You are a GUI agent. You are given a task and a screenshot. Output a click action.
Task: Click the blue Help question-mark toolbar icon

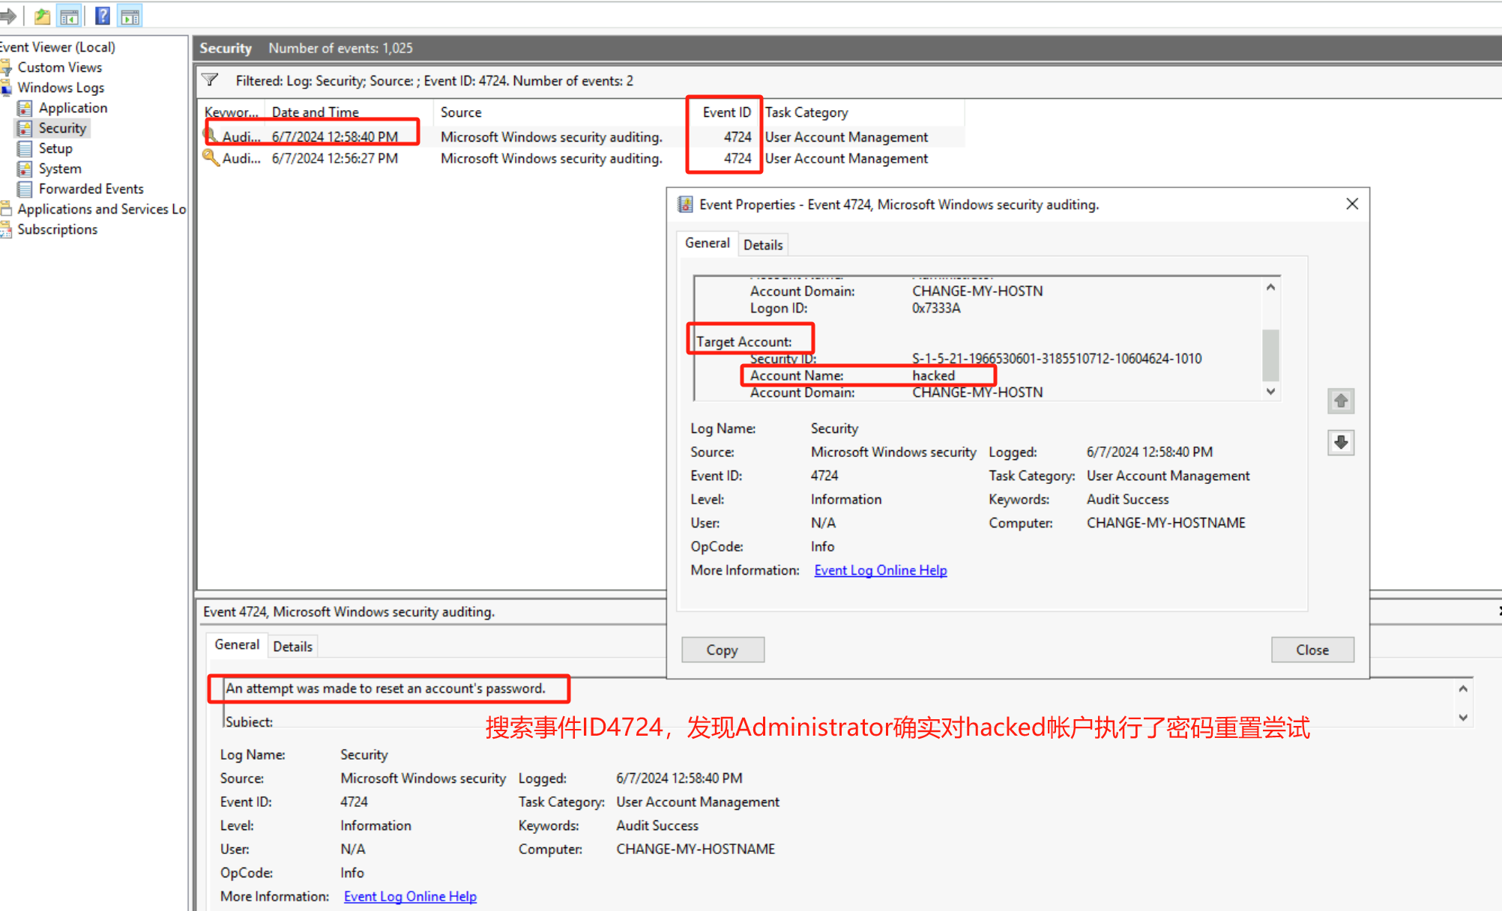pyautogui.click(x=103, y=16)
